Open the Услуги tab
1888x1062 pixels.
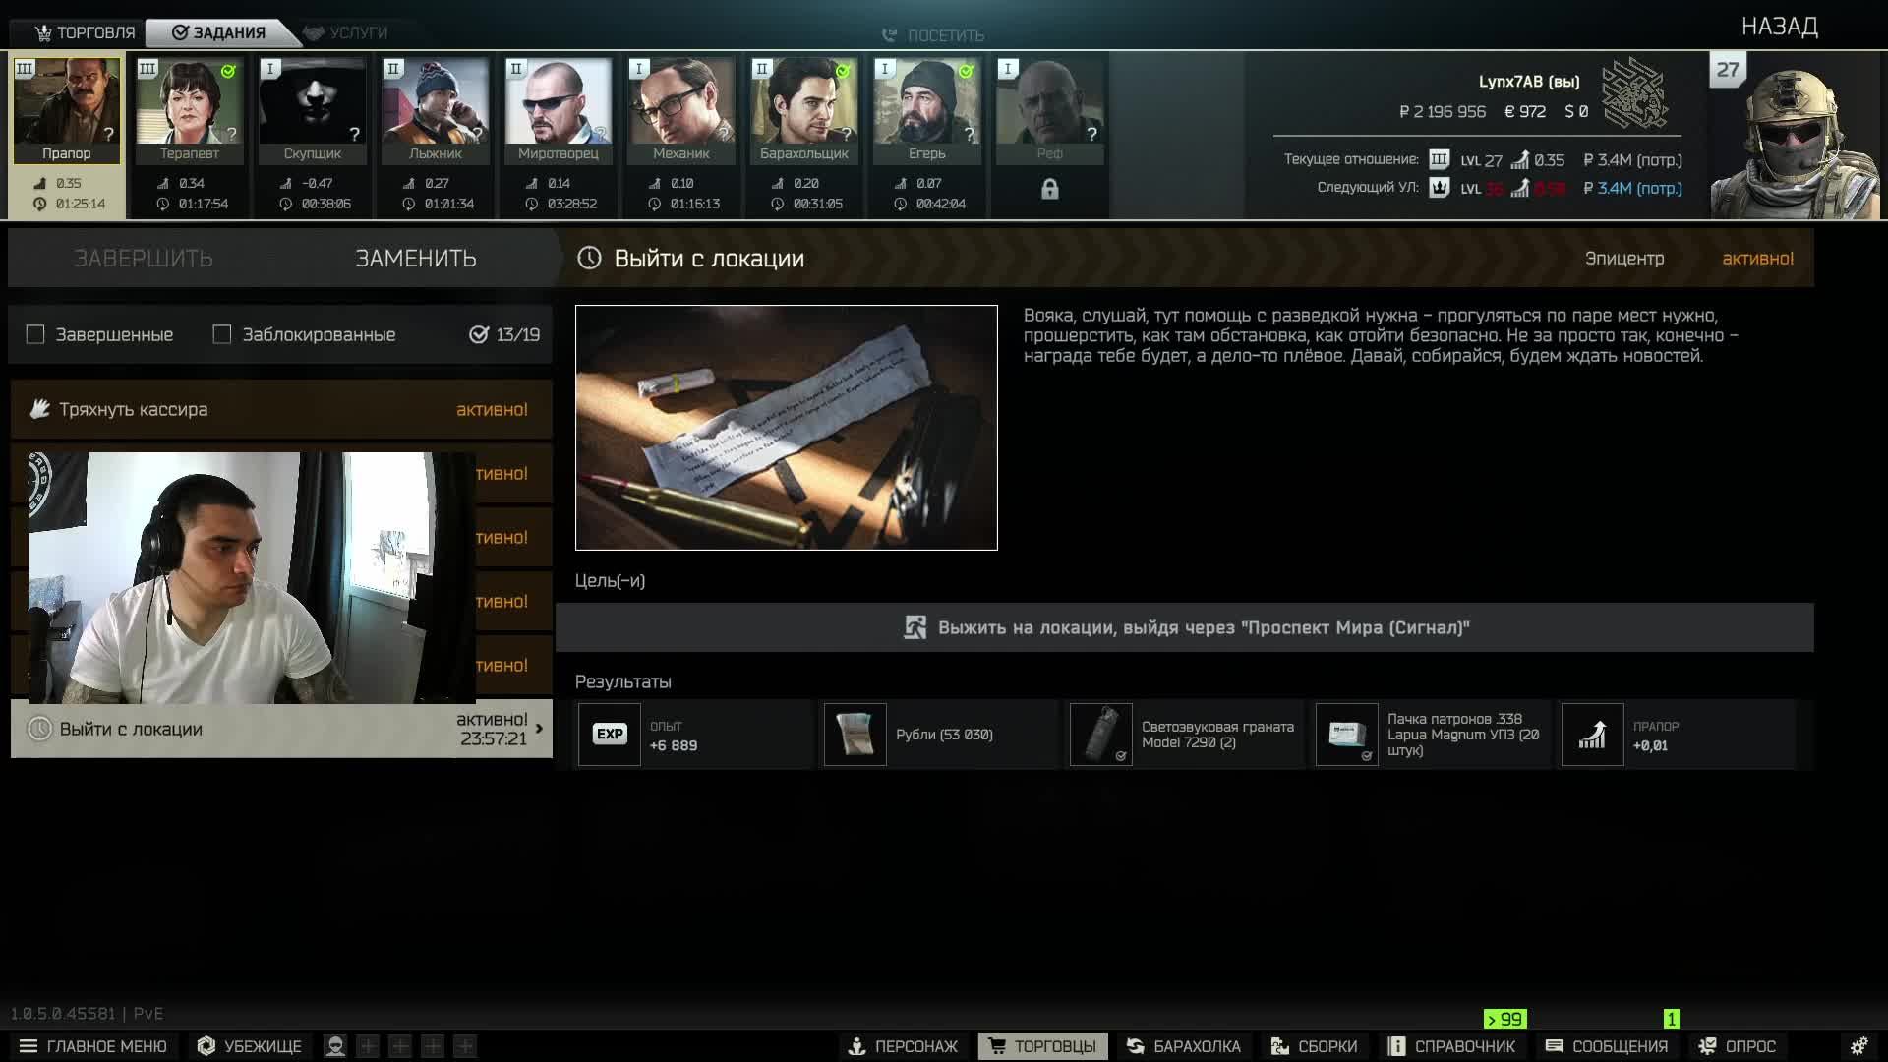pyautogui.click(x=345, y=32)
